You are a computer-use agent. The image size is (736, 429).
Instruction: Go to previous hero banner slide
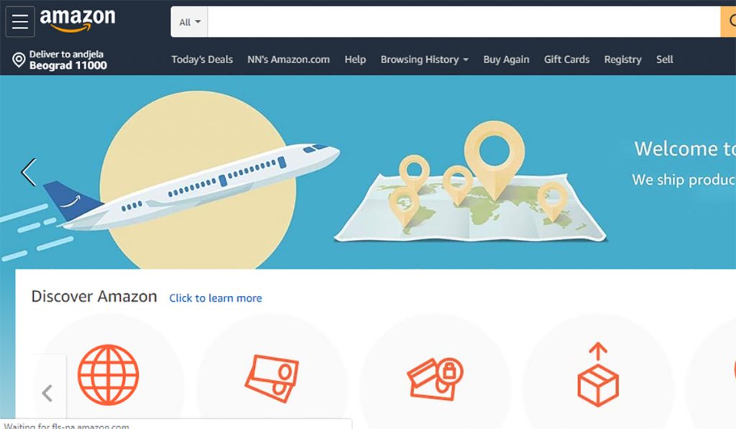(29, 172)
